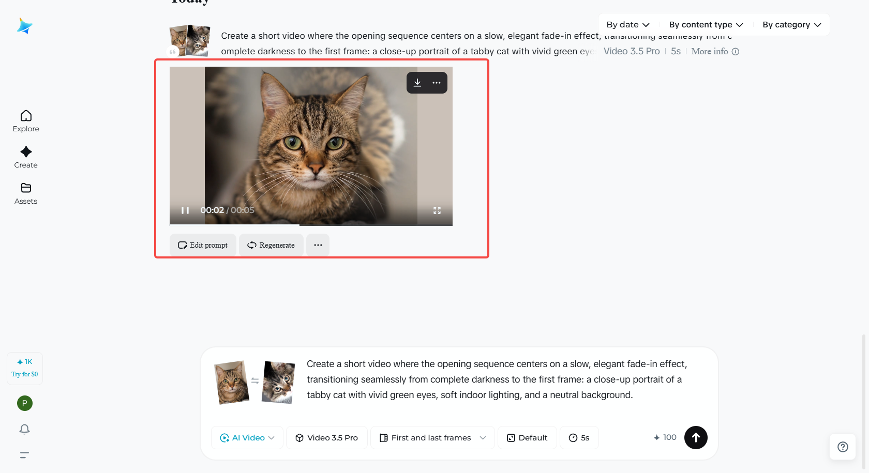Choose the Video 3.5 Pro model selector

[x=327, y=438]
